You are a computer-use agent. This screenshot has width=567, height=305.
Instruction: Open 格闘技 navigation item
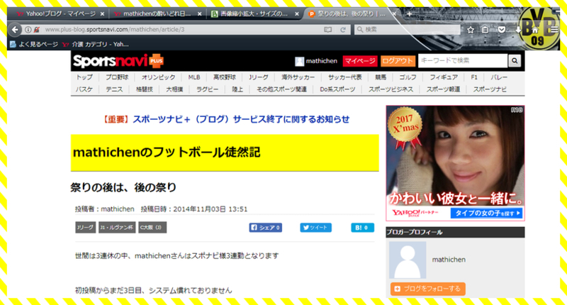[145, 89]
